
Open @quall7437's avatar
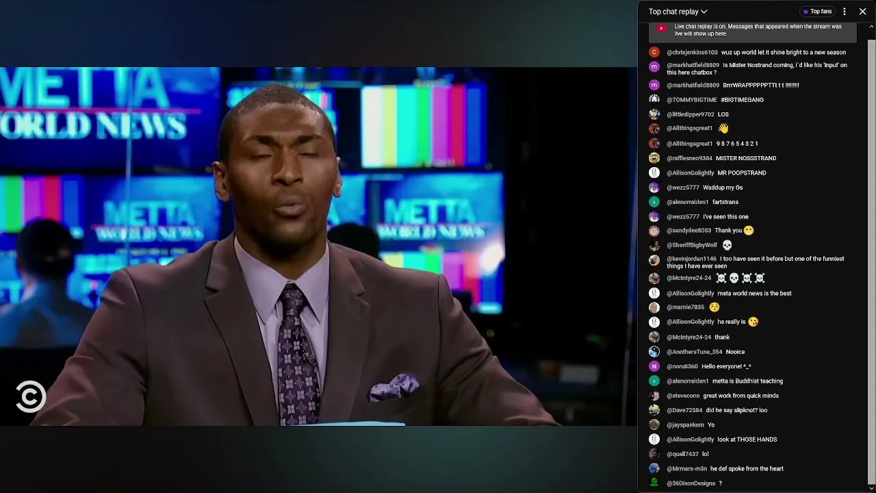pyautogui.click(x=654, y=454)
